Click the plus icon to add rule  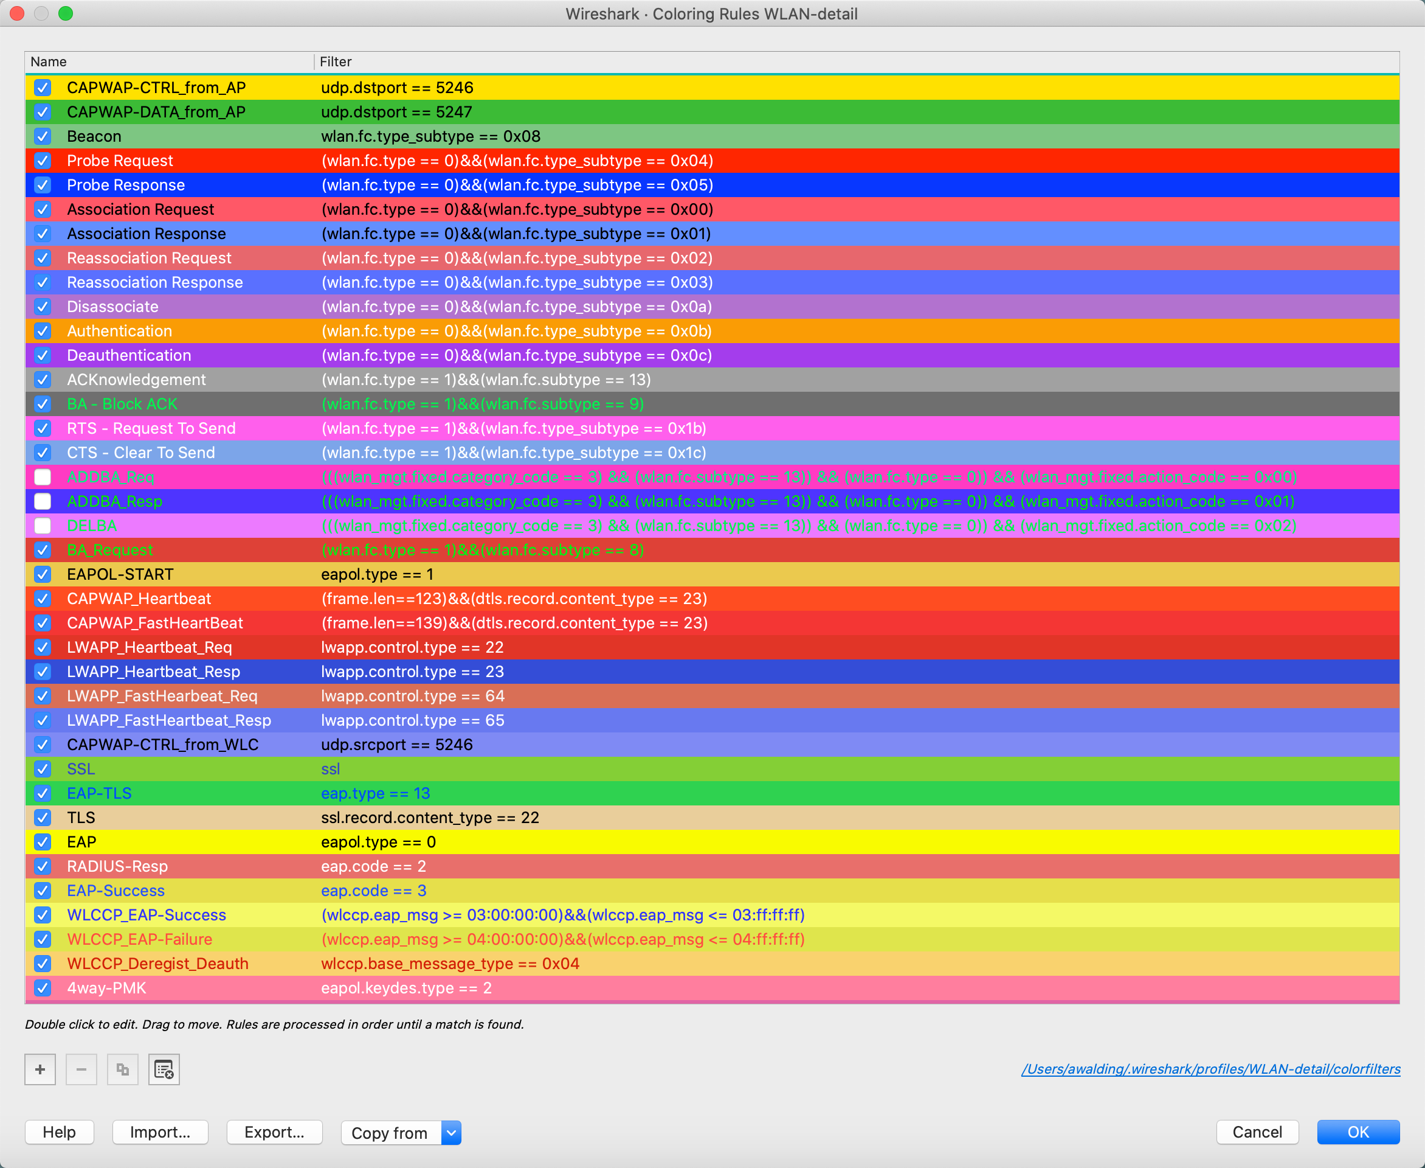tap(40, 1069)
